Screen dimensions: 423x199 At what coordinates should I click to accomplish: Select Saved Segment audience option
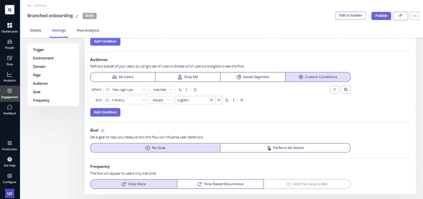pos(253,77)
